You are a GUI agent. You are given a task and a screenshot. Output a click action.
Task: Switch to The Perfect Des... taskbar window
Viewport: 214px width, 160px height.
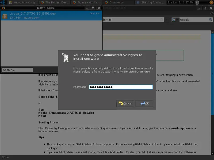[55, 2]
